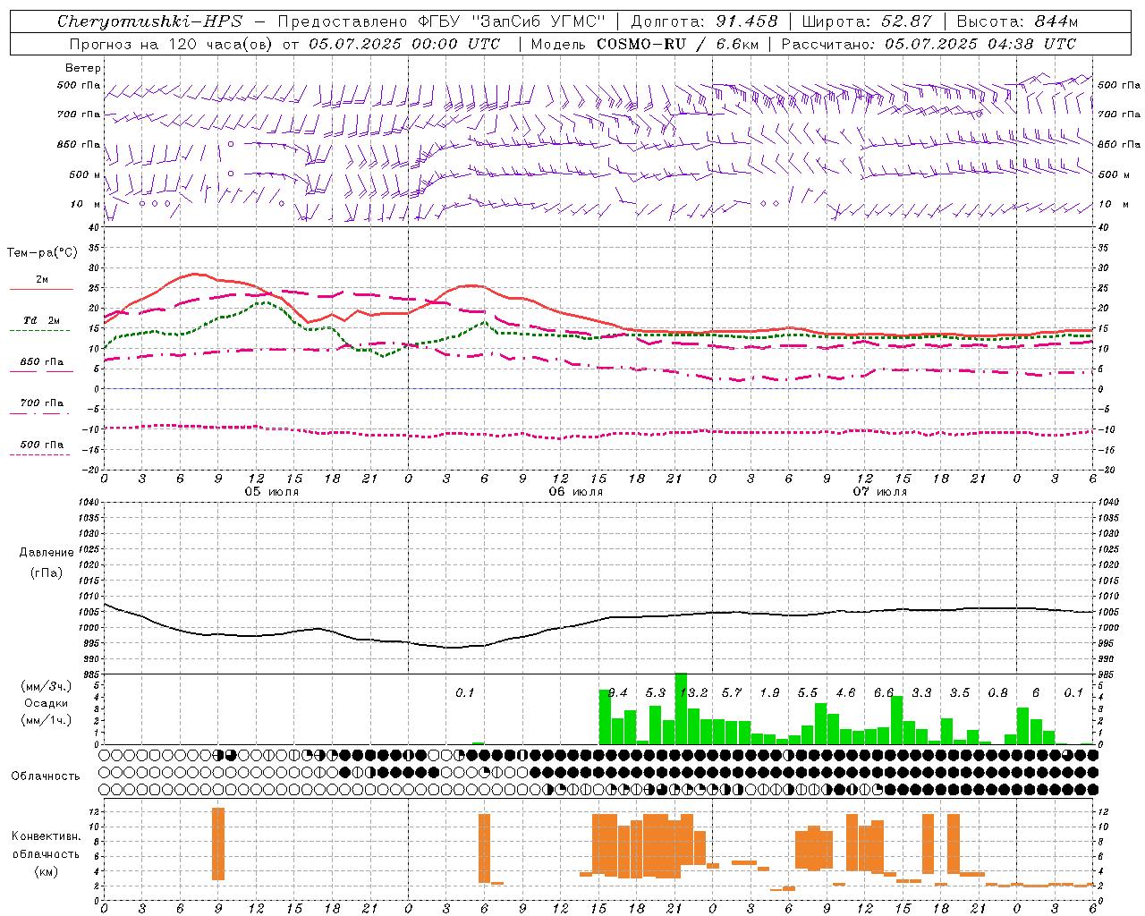Click the 3-hour precipitation total 3.5
This screenshot has width=1145, height=916.
960,692
